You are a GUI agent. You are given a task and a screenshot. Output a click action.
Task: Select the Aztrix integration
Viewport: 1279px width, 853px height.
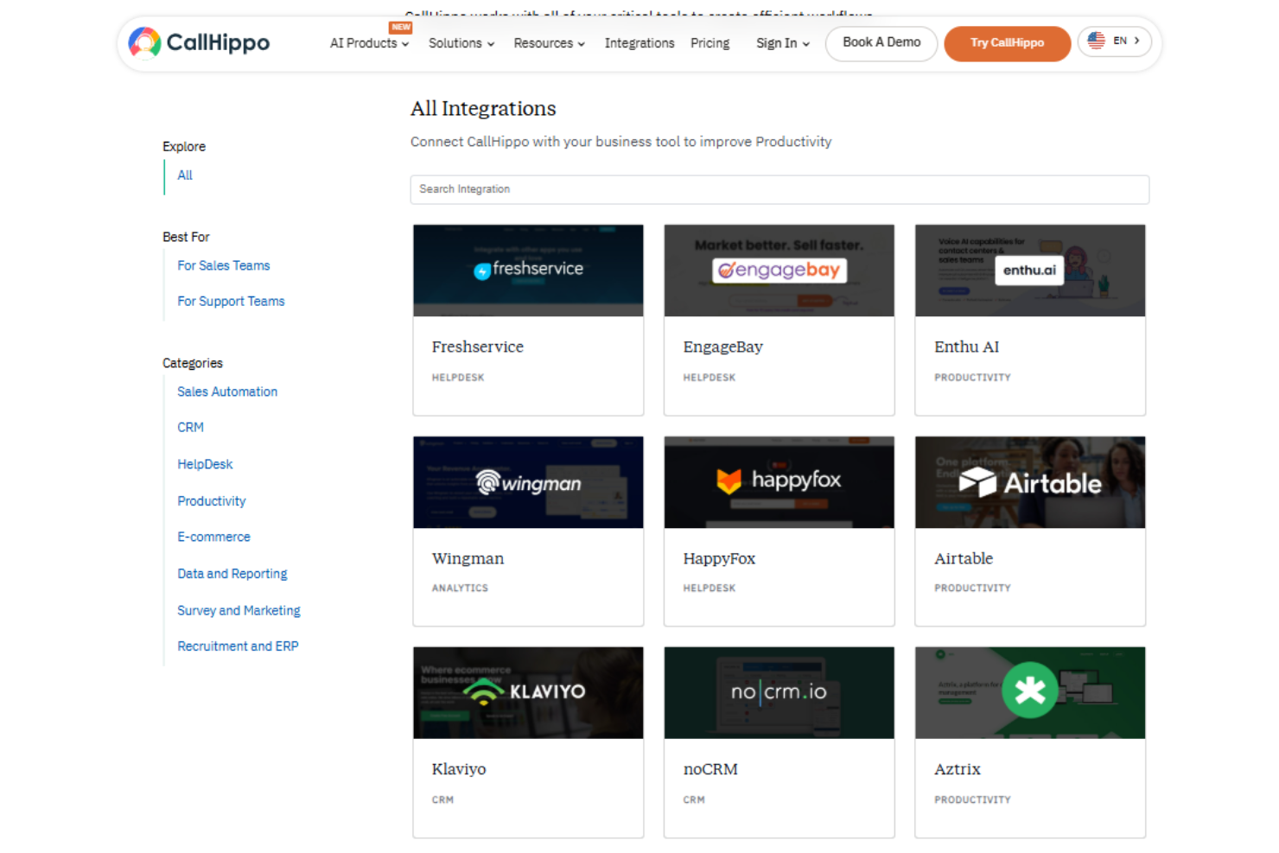click(1029, 742)
